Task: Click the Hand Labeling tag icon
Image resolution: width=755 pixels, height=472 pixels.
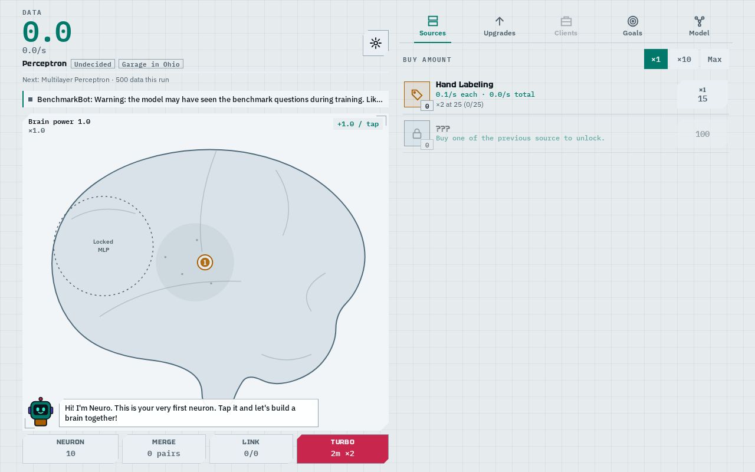Action: 417,94
